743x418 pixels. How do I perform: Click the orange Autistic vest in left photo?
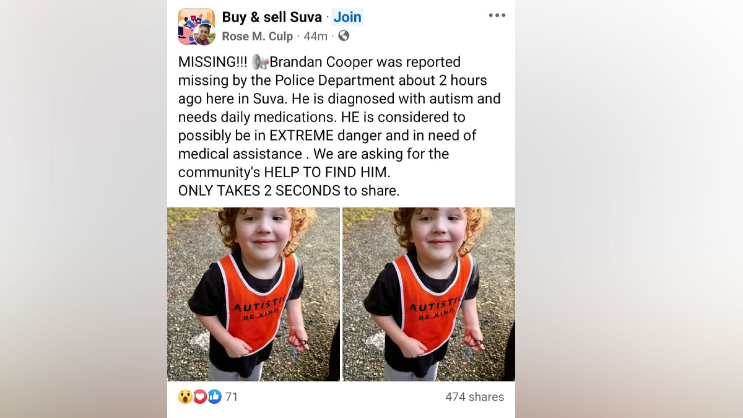pyautogui.click(x=257, y=302)
